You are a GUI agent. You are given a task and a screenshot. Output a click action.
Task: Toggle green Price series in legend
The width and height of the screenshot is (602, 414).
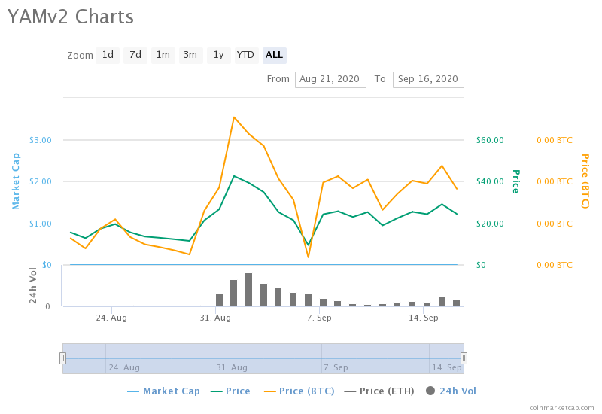[x=230, y=391]
